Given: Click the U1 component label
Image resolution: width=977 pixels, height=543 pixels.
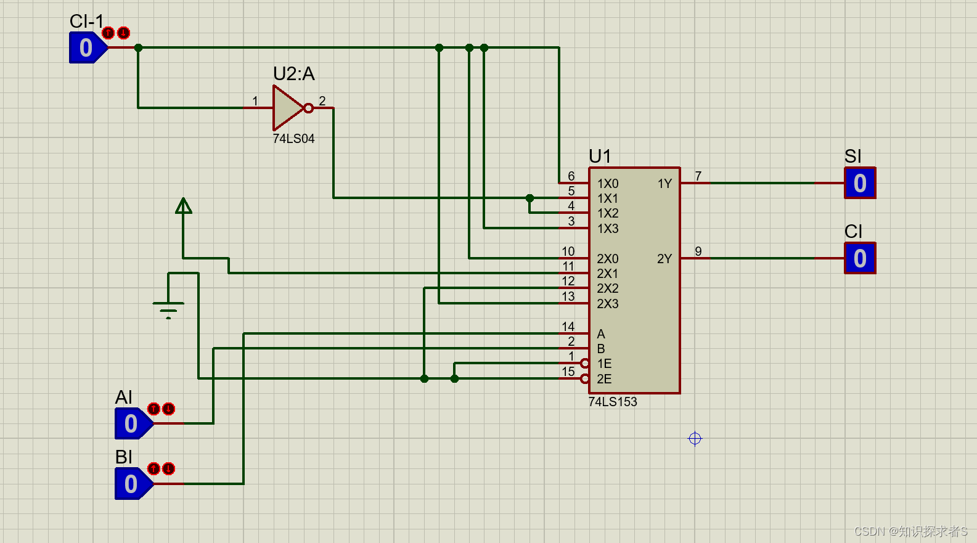Looking at the screenshot, I should (600, 156).
